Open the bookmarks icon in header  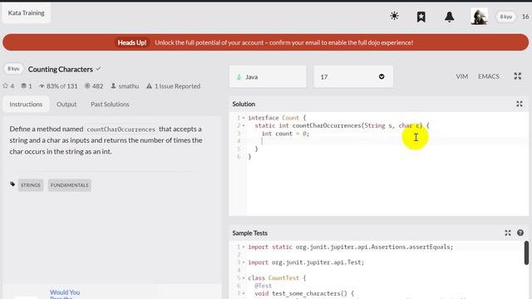click(421, 17)
